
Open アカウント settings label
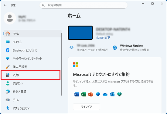tap(18, 83)
